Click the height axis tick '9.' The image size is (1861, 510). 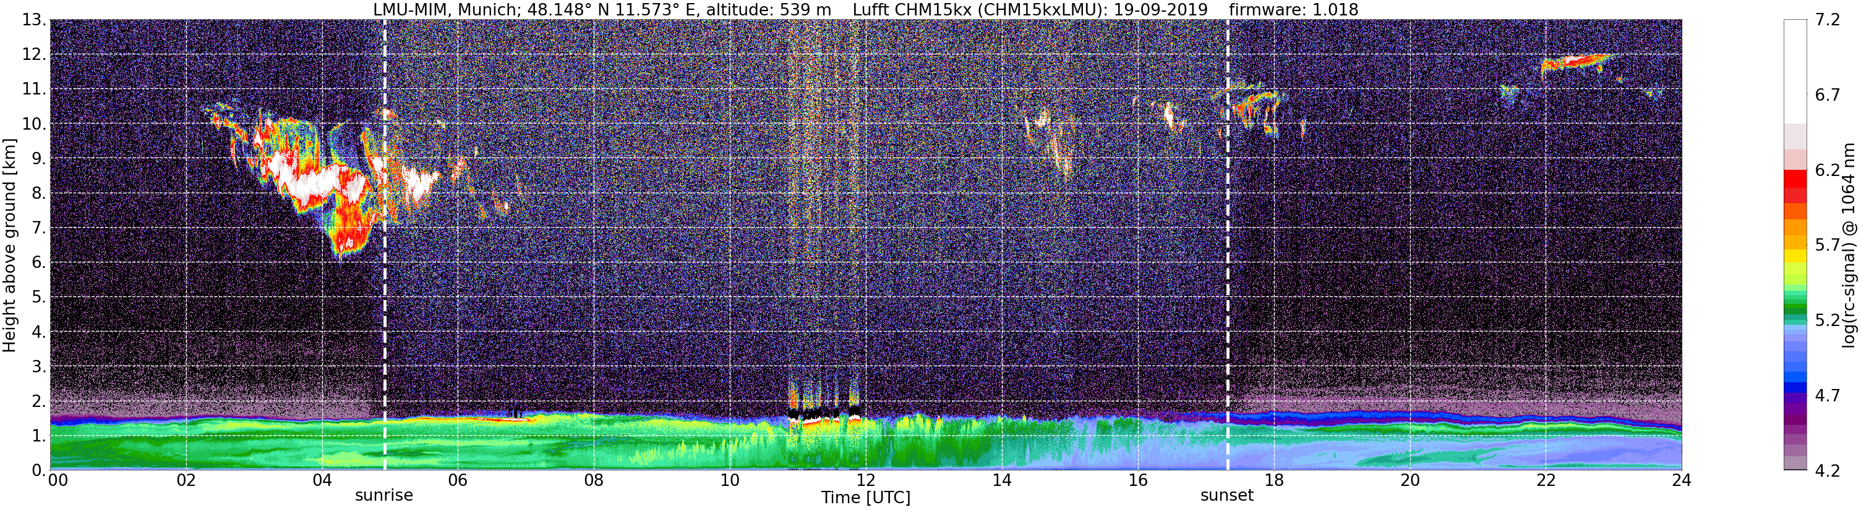39,159
